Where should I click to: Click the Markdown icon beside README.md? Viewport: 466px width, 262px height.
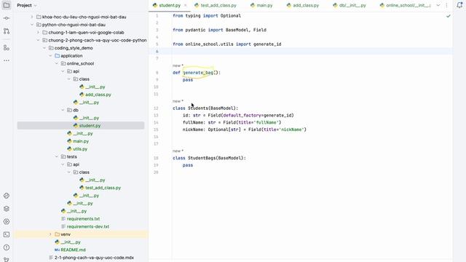coord(57,250)
